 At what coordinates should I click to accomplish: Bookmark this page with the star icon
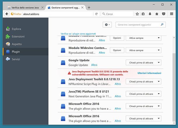[x=137, y=14]
